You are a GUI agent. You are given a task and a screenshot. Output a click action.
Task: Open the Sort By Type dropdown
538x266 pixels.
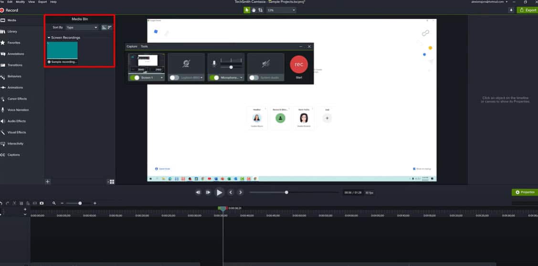tap(82, 28)
